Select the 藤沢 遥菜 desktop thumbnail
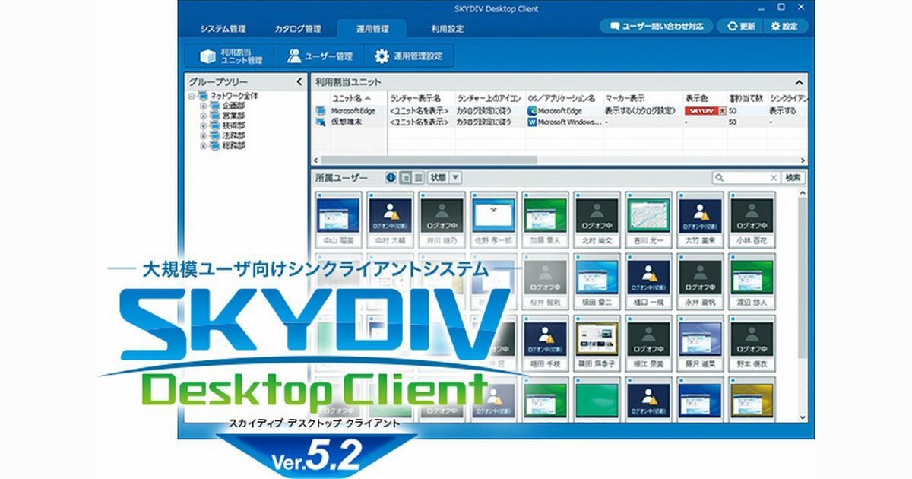912x479 pixels. point(700,342)
